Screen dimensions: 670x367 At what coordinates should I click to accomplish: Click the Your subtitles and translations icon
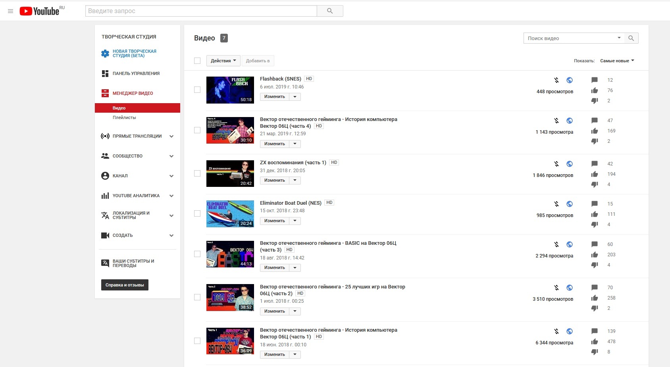click(x=105, y=263)
